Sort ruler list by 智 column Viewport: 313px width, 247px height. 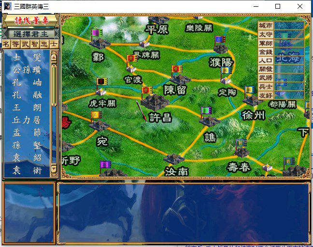[x=35, y=44]
